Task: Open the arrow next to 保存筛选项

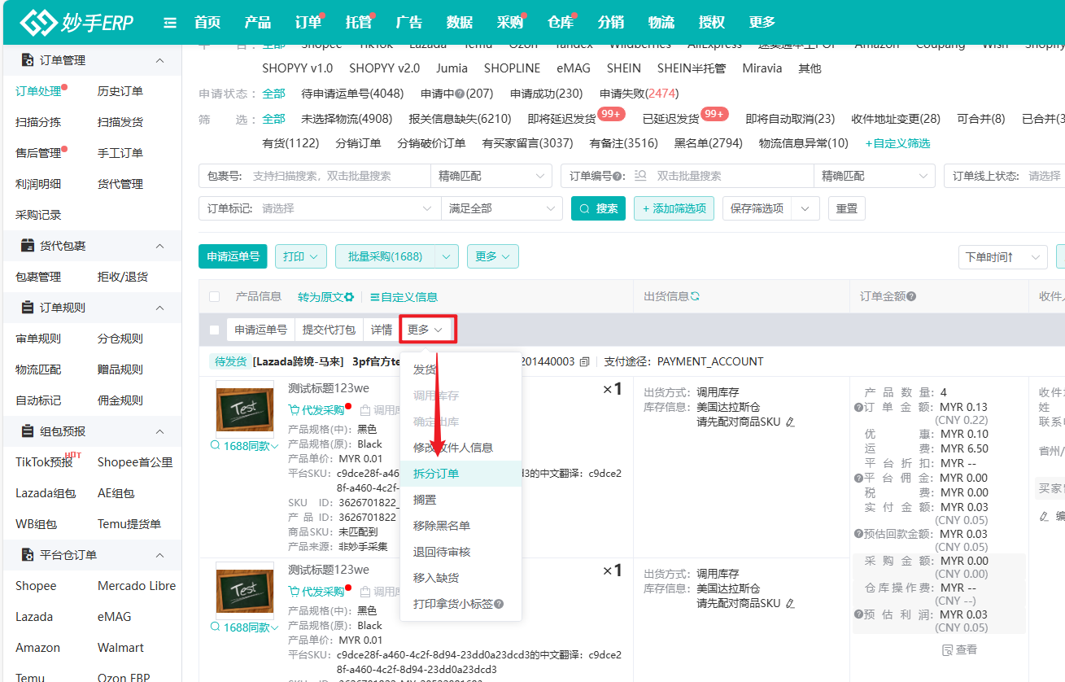Action: point(805,208)
